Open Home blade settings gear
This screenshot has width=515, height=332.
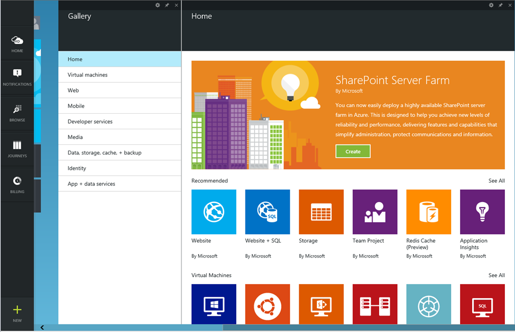click(x=491, y=5)
